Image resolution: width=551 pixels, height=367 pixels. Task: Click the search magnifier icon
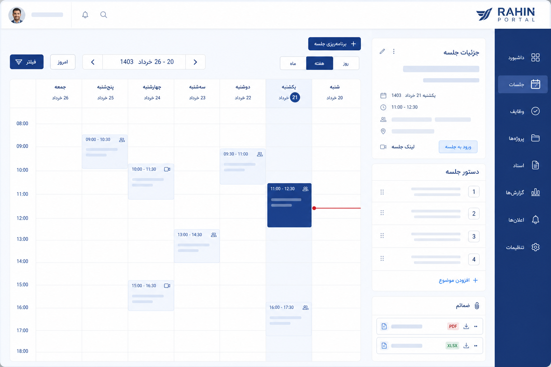point(104,15)
